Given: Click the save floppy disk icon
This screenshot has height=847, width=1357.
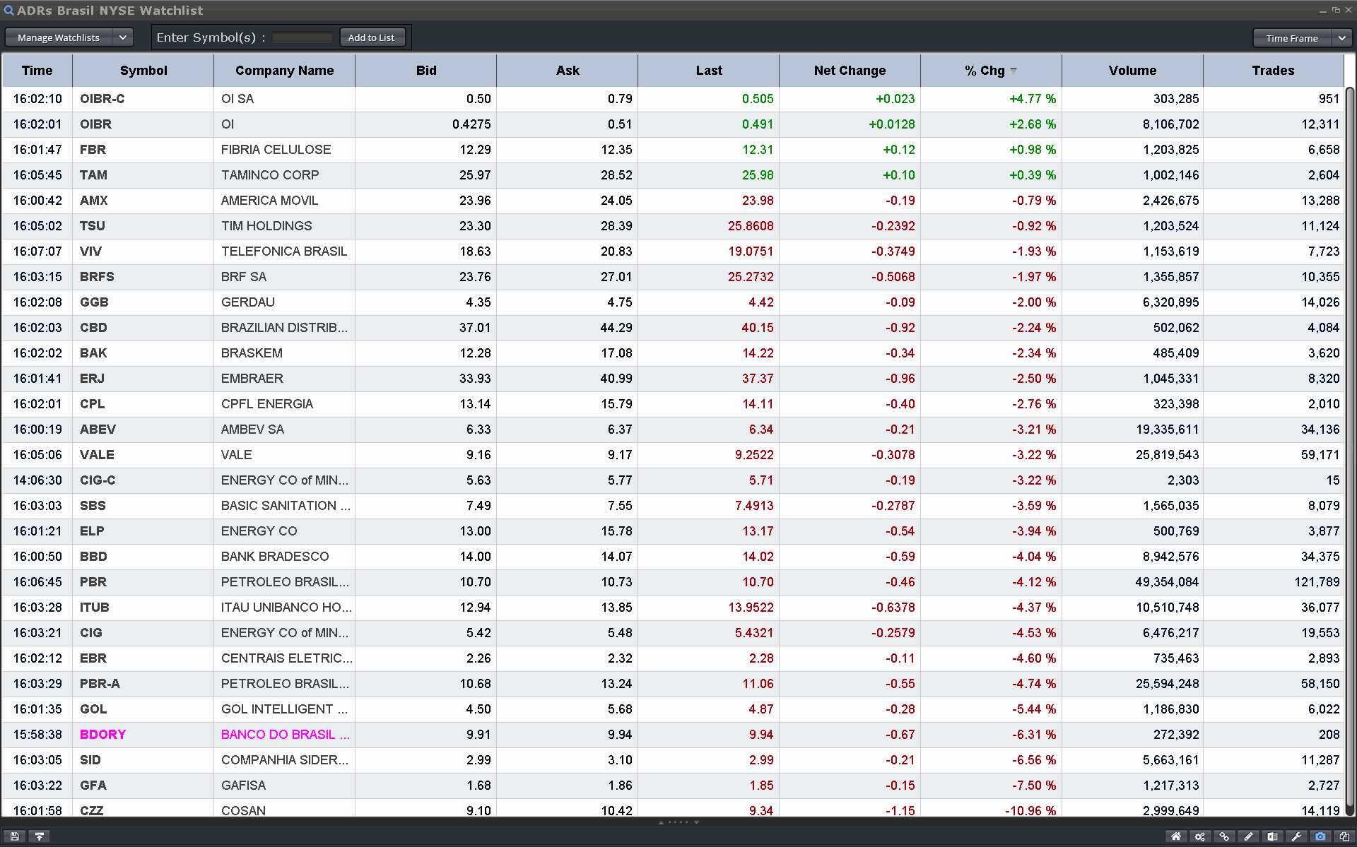Looking at the screenshot, I should coord(15,836).
